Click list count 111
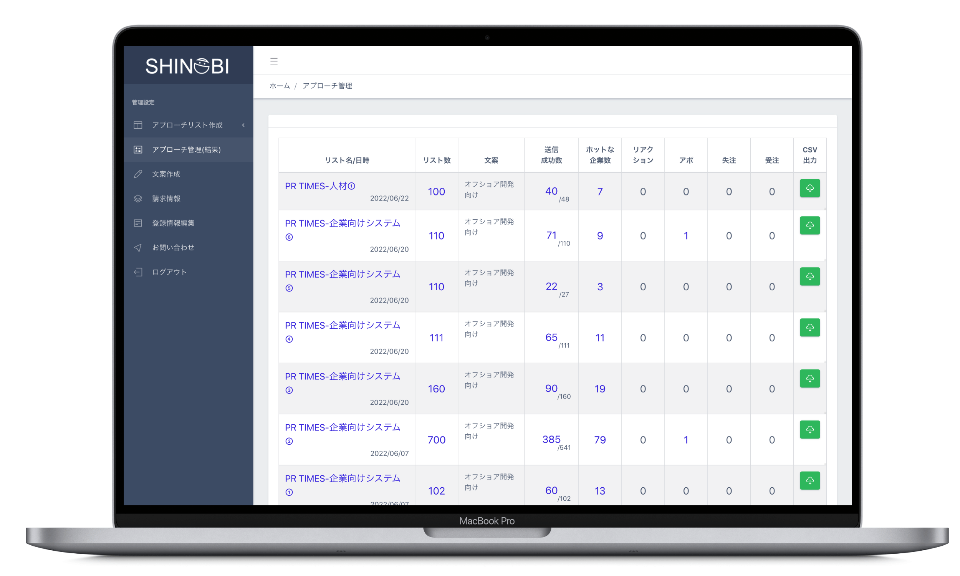This screenshot has height=576, width=960. coord(436,338)
